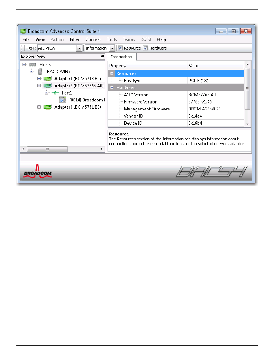The width and height of the screenshot is (274, 363).
Task: Select the Vendor ID property row
Action: pos(176,116)
